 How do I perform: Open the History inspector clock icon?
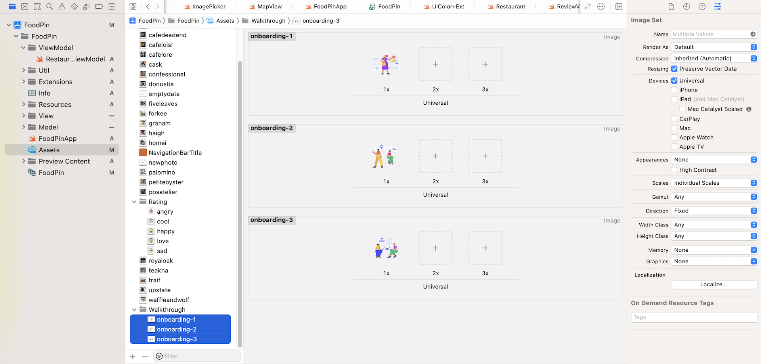(687, 6)
